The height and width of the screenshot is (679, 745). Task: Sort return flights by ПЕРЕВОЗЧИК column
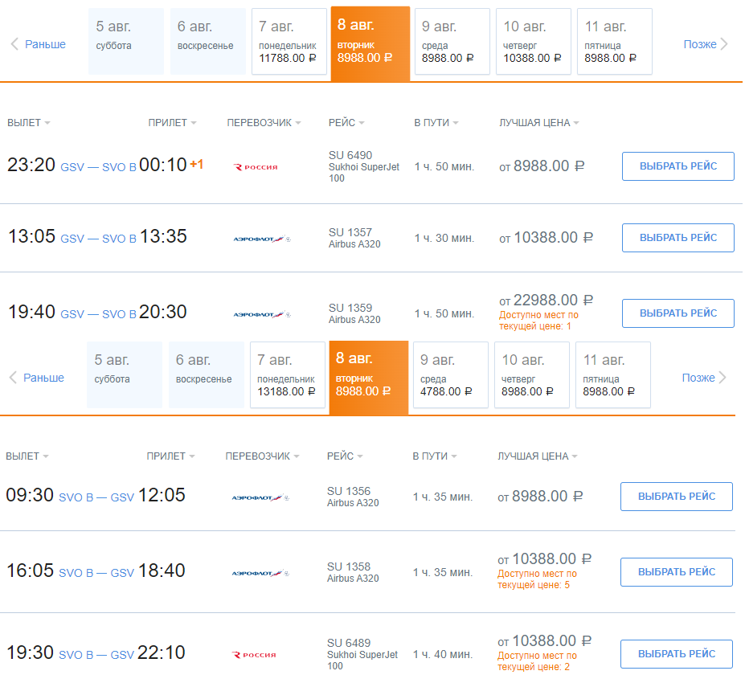tap(262, 456)
